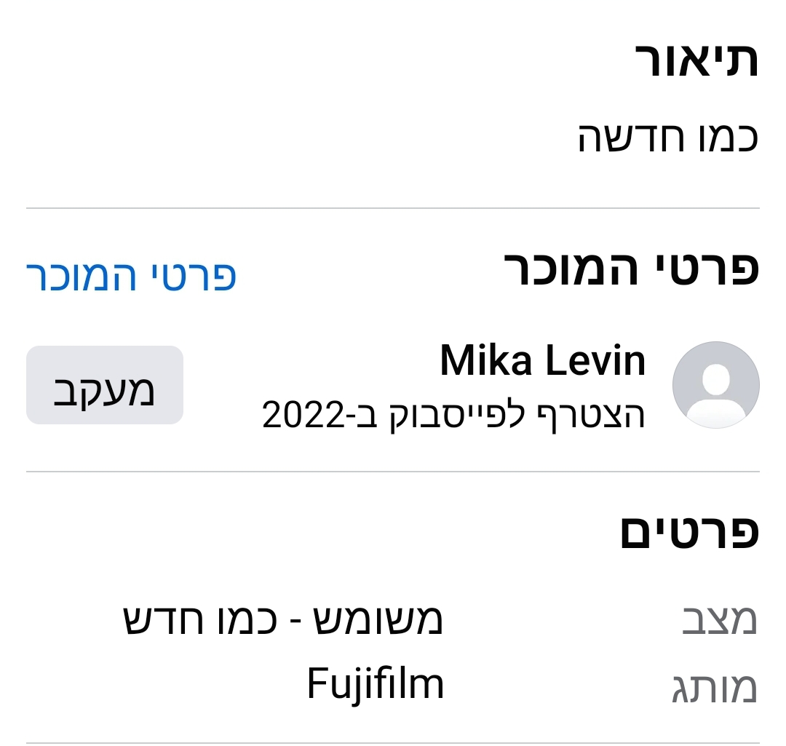Open the seller's person silhouette icon
The image size is (786, 746).
716,384
